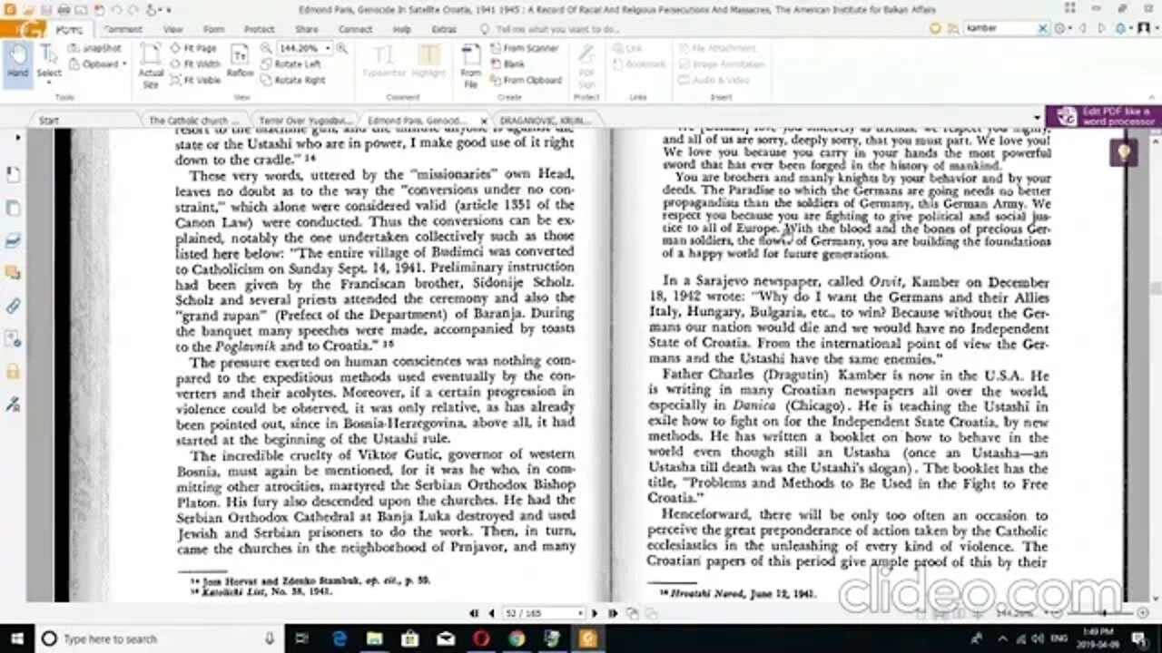Switch to 'The Catholic church' document tab

[193, 120]
